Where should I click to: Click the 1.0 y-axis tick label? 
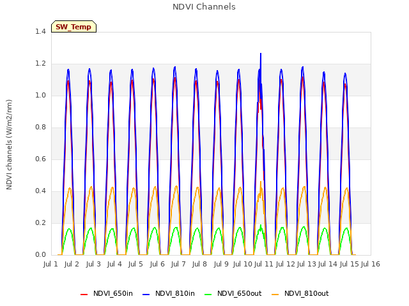point(40,96)
